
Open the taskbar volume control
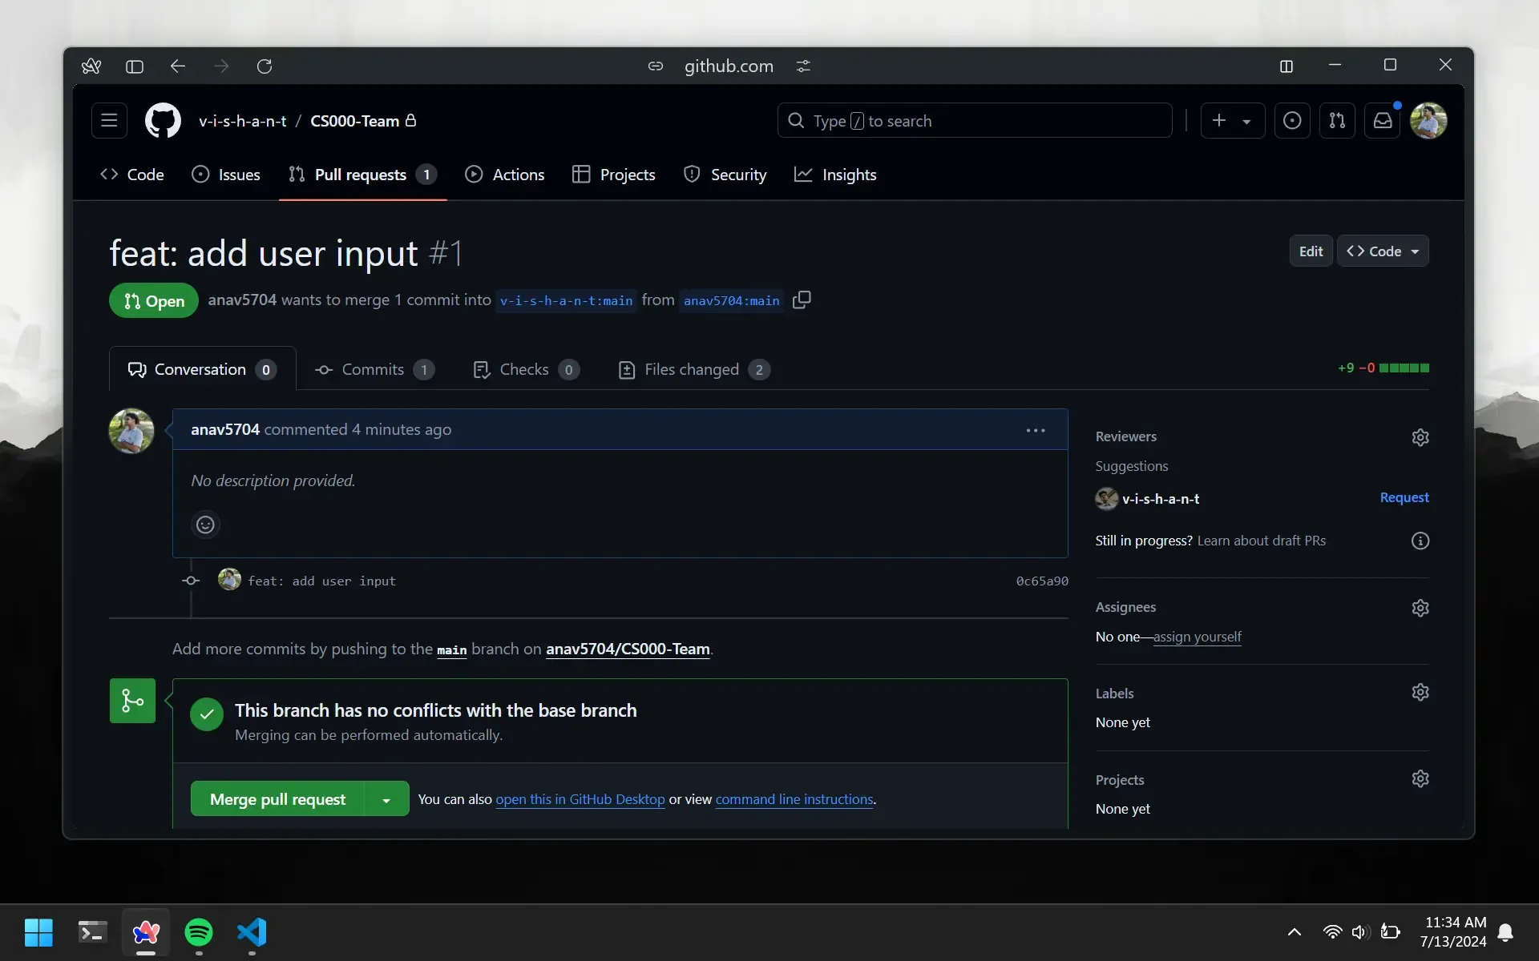pos(1360,932)
